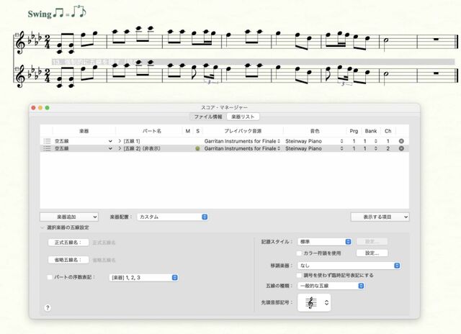Click the staff handle box on the lower staff
The width and height of the screenshot is (461, 334).
[17, 68]
